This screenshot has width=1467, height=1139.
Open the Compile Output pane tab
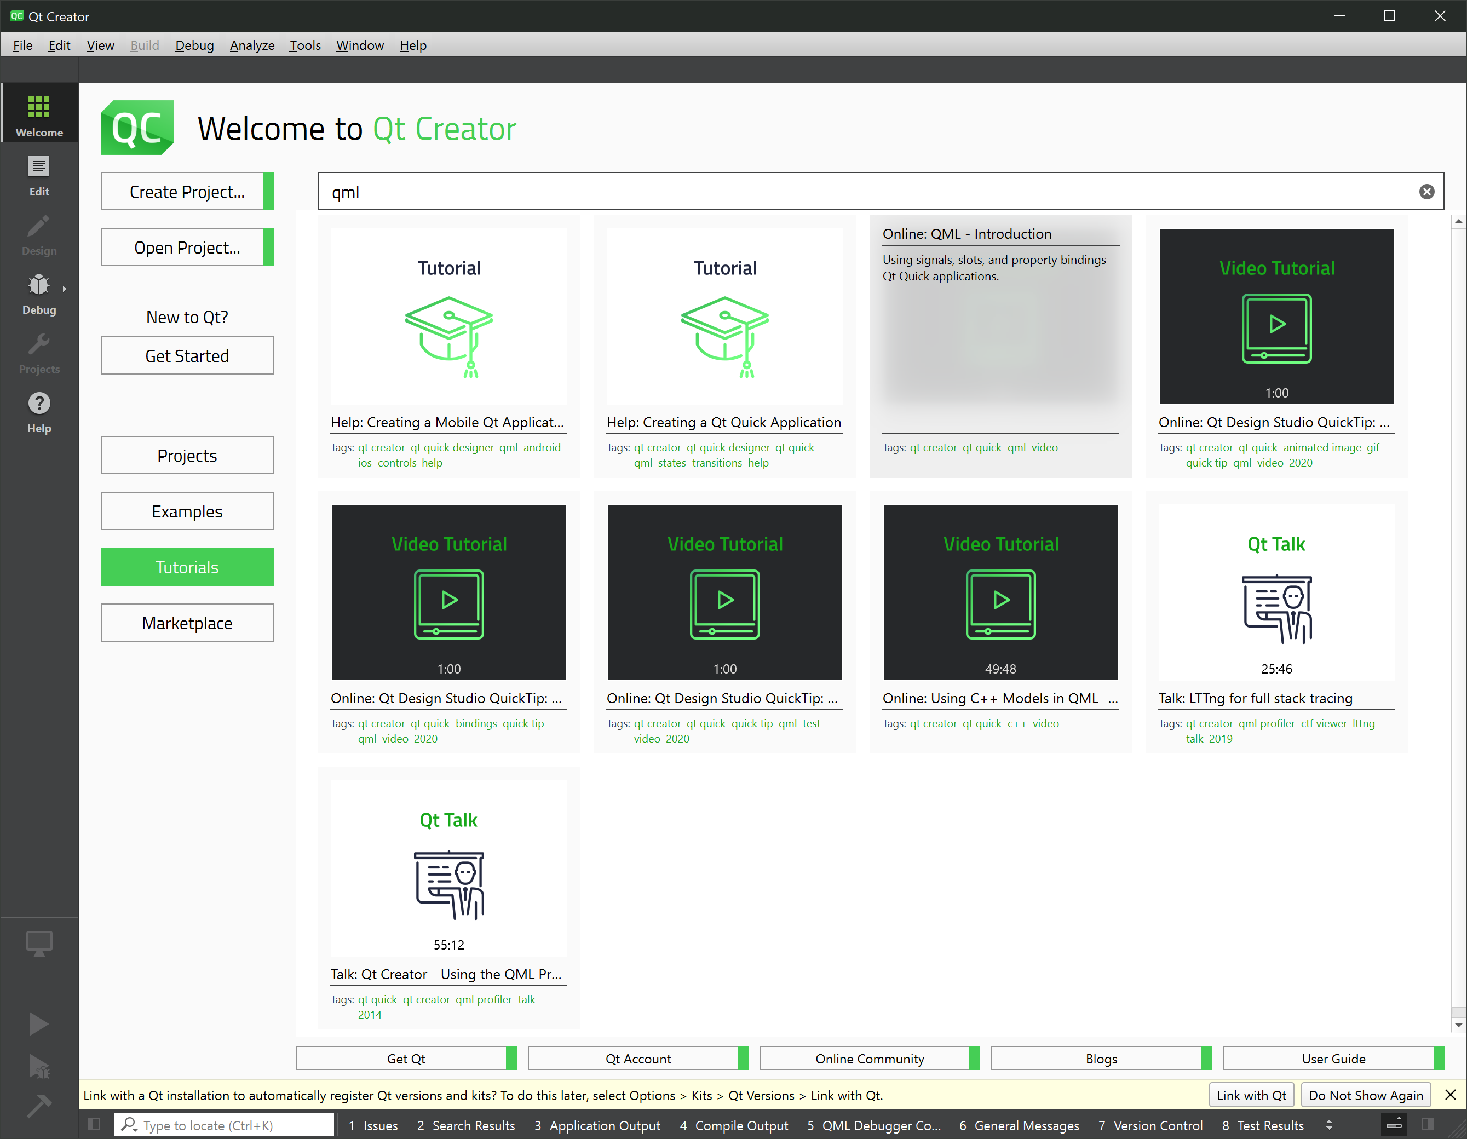[734, 1125]
